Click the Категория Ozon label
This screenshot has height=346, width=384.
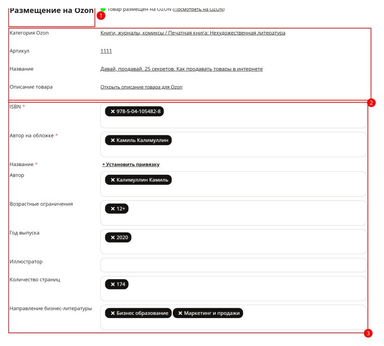[29, 33]
